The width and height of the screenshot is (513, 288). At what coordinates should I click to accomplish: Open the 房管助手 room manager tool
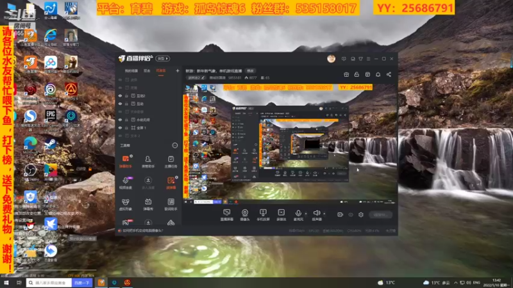[148, 162]
